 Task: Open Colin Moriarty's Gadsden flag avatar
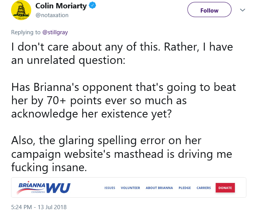[x=21, y=10]
